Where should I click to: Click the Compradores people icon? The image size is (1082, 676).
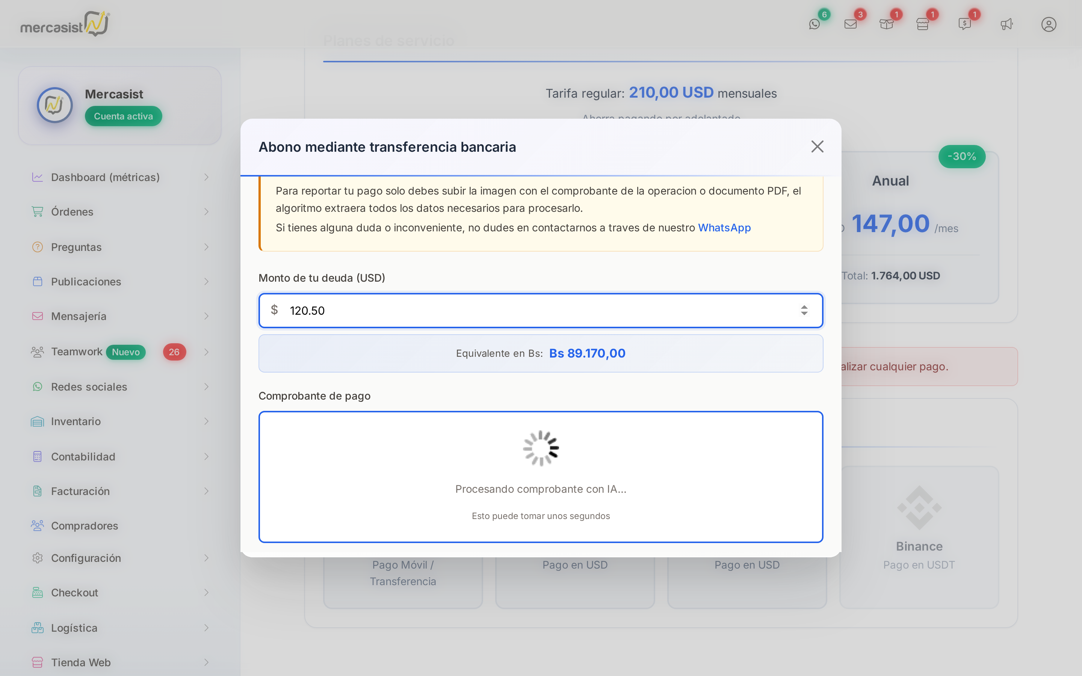(x=38, y=525)
